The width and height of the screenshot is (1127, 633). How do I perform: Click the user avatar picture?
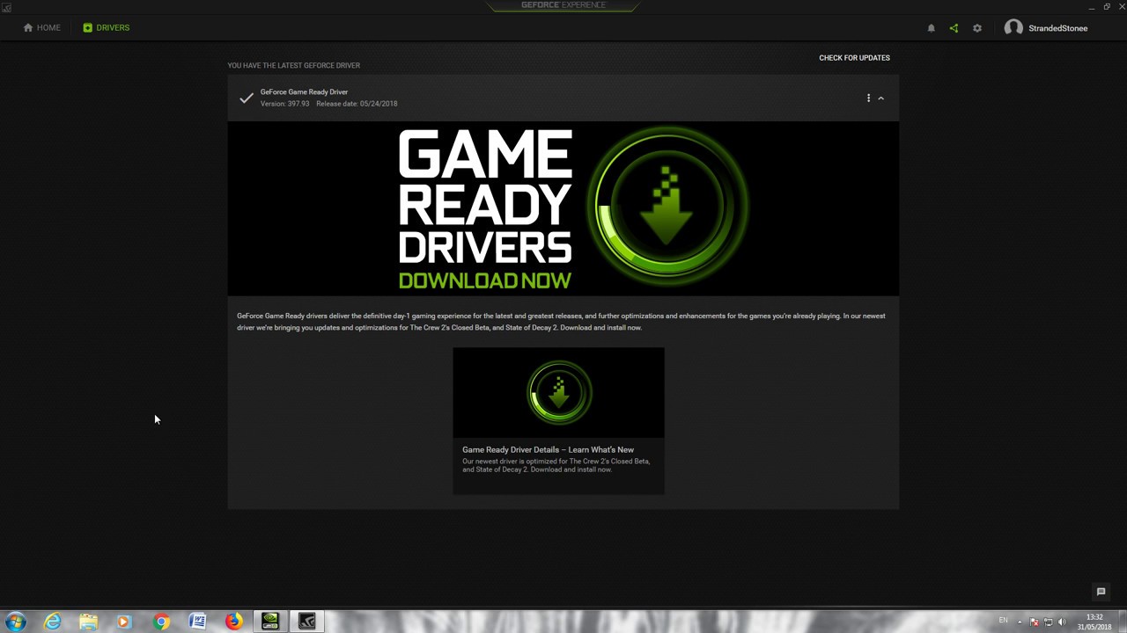coord(1013,28)
